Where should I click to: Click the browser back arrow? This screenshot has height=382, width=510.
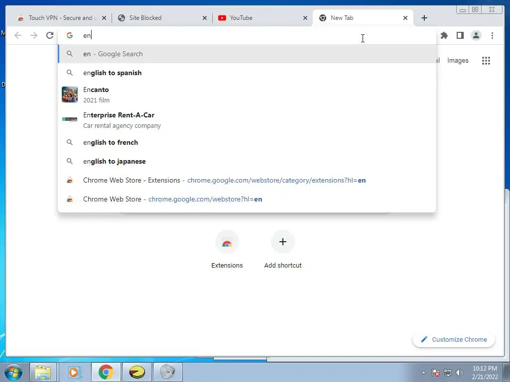18,35
